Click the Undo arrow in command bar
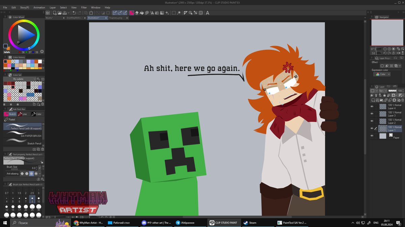Screen dimensions: 405x227 tap(74, 13)
